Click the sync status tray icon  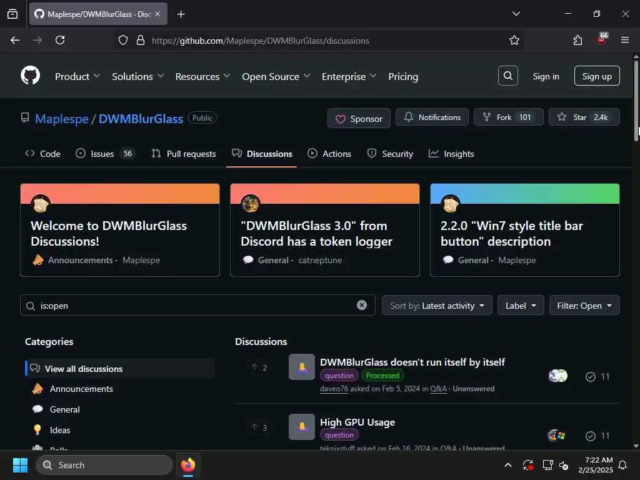[527, 465]
